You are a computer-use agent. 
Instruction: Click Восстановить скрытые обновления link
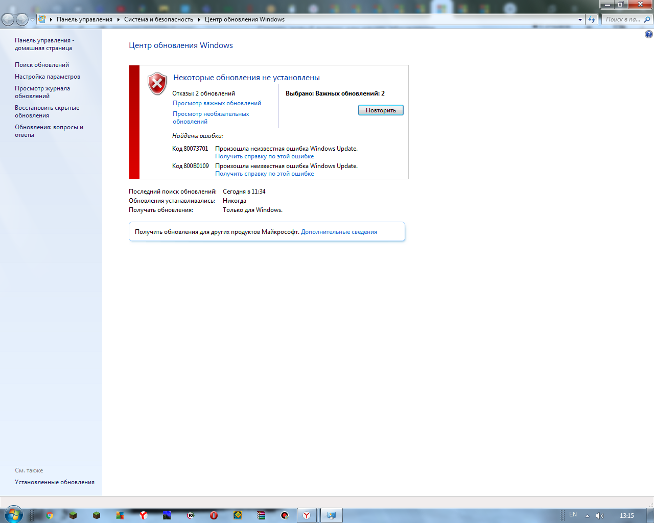(x=47, y=111)
